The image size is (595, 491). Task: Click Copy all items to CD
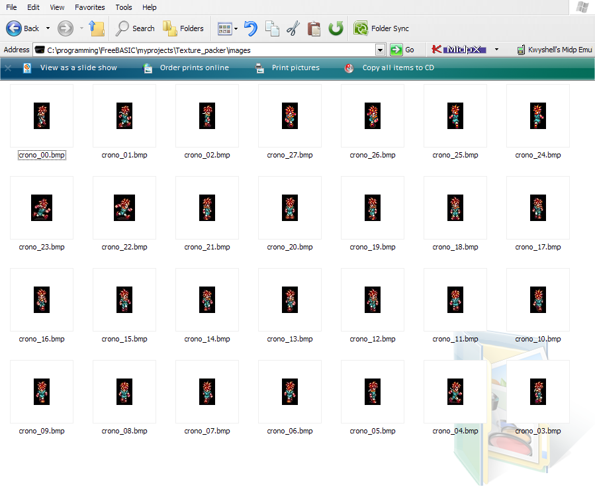[398, 67]
